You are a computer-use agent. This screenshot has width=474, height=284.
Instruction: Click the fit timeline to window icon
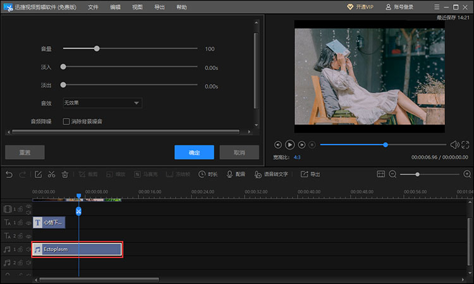pyautogui.click(x=380, y=174)
